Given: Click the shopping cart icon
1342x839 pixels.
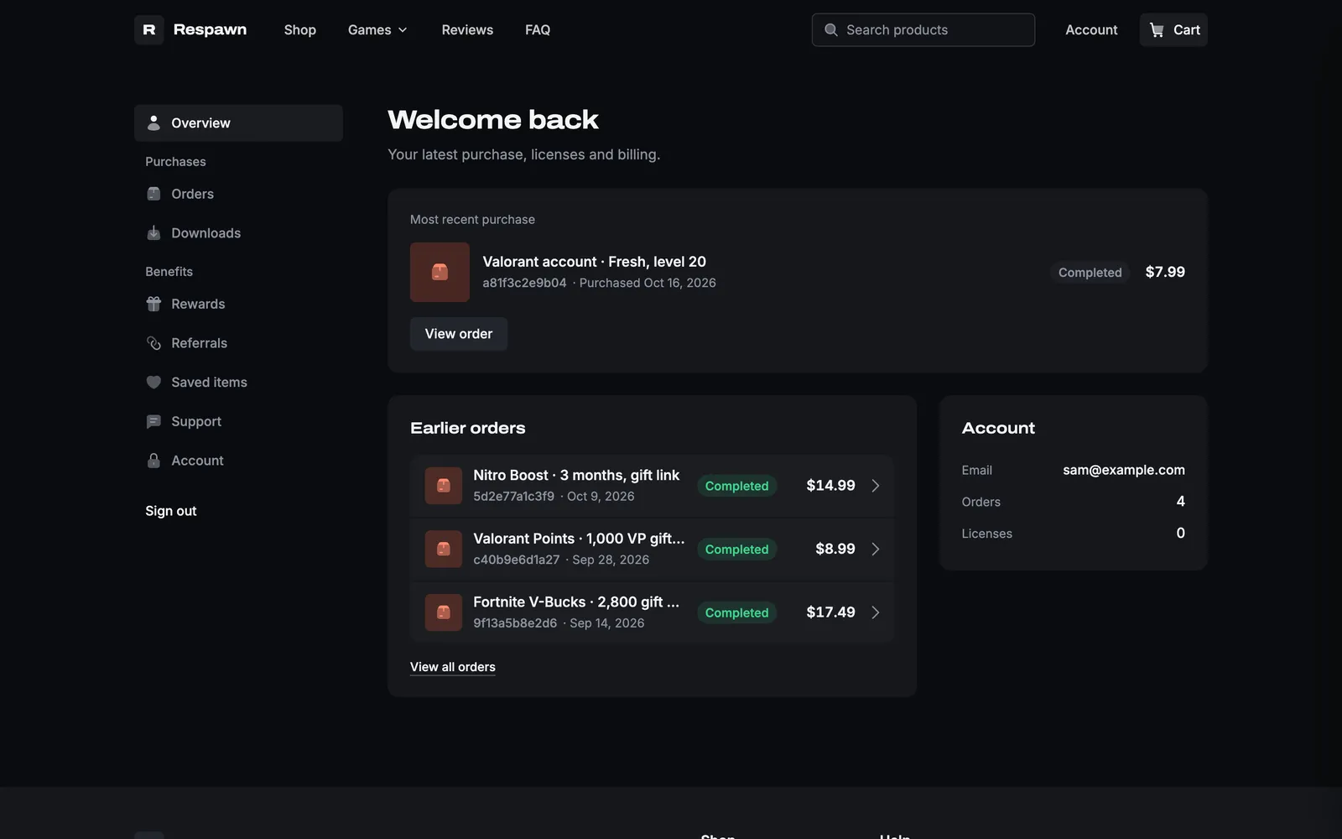Looking at the screenshot, I should click(1157, 29).
